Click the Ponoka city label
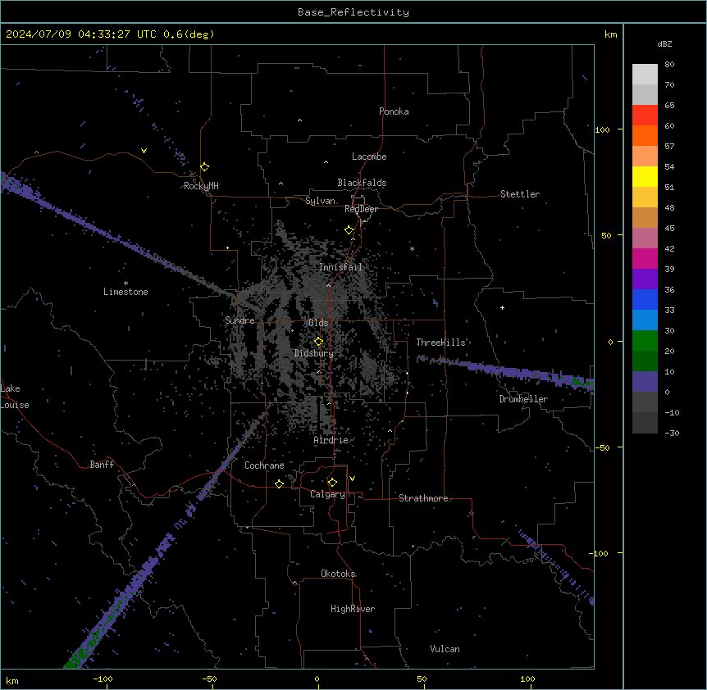The width and height of the screenshot is (707, 690). (x=394, y=111)
